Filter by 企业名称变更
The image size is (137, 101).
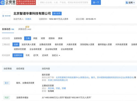coord(35,49)
